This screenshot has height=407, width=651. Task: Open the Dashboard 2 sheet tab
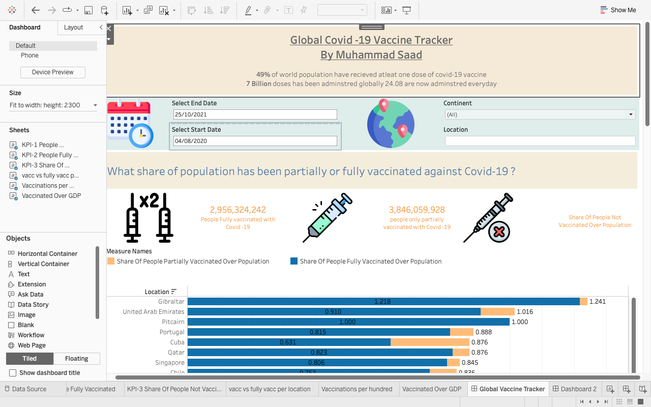click(574, 389)
